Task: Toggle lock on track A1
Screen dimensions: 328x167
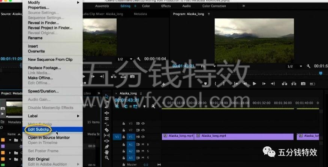Action: point(124,145)
